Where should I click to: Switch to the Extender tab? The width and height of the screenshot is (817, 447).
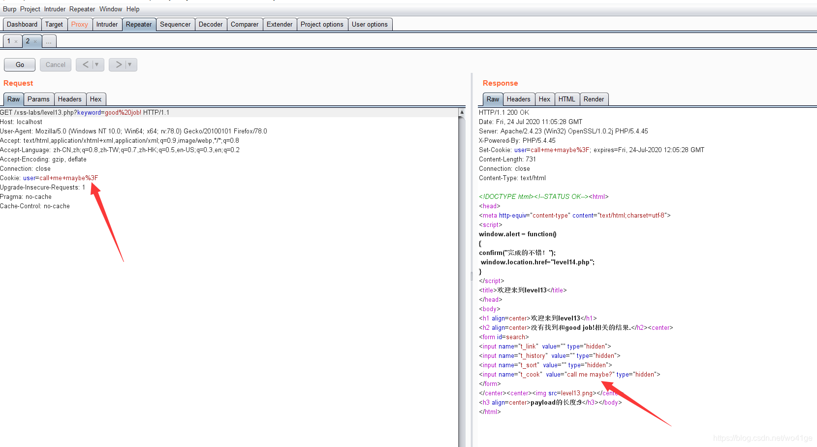coord(280,24)
